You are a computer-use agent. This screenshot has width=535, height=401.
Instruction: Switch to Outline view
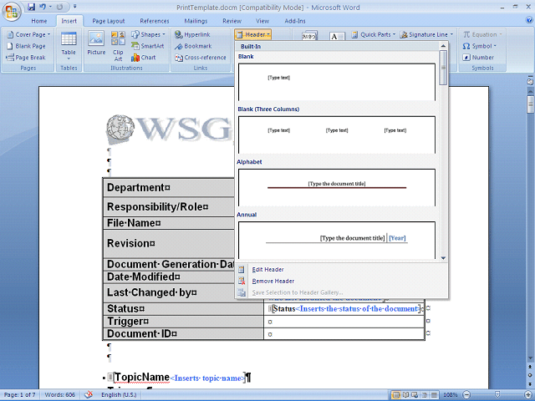425,395
